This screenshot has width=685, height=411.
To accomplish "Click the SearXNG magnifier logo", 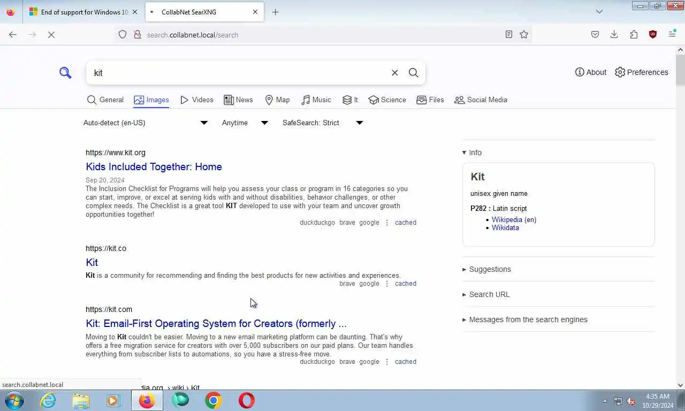I will 65,72.
